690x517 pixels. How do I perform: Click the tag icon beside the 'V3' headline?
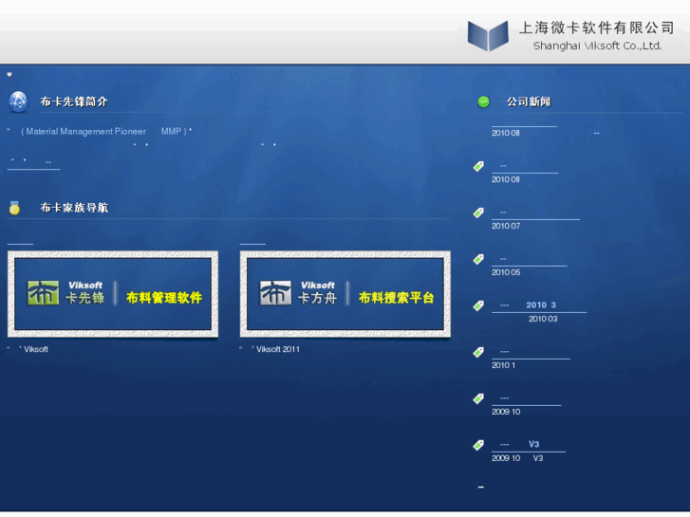(x=478, y=445)
